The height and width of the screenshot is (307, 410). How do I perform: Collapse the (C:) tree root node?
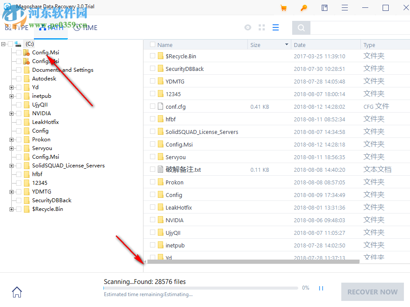[3, 43]
